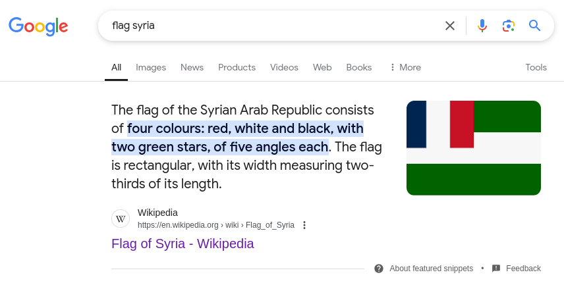Click the Wikipedia W favicon
Viewport: 564px width, 285px height.
[121, 219]
